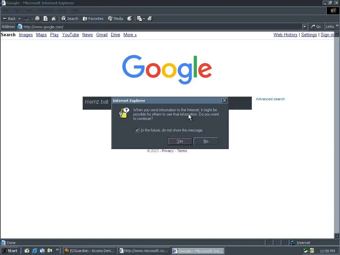Click the Google logo image
Image resolution: width=340 pixels, height=255 pixels.
pos(167,69)
